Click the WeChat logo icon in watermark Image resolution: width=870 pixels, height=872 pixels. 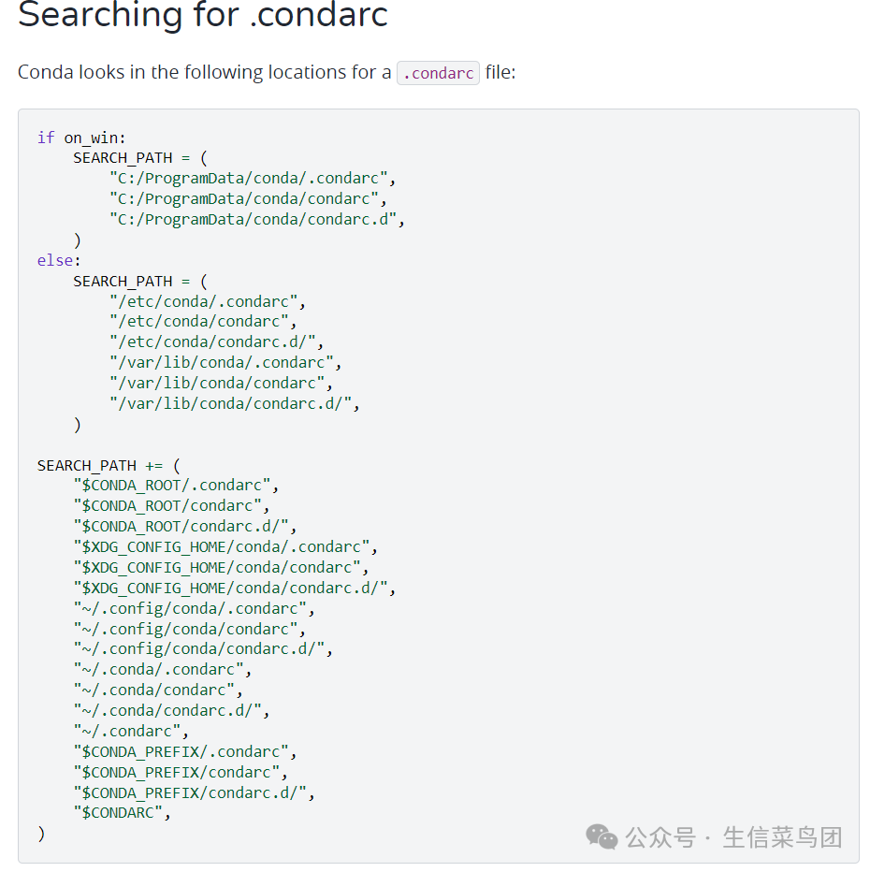[x=602, y=837]
